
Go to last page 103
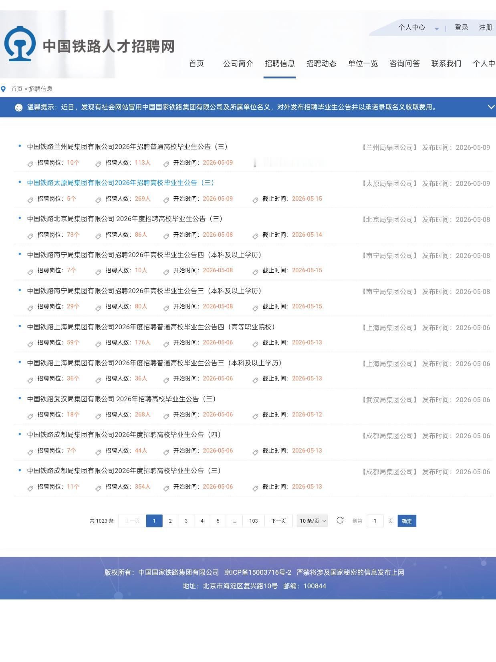tap(253, 521)
